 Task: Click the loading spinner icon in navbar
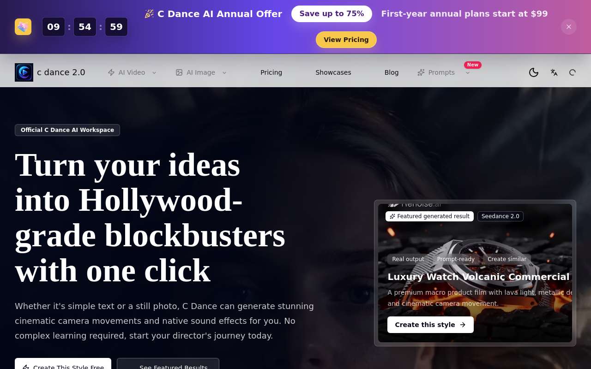point(573,72)
